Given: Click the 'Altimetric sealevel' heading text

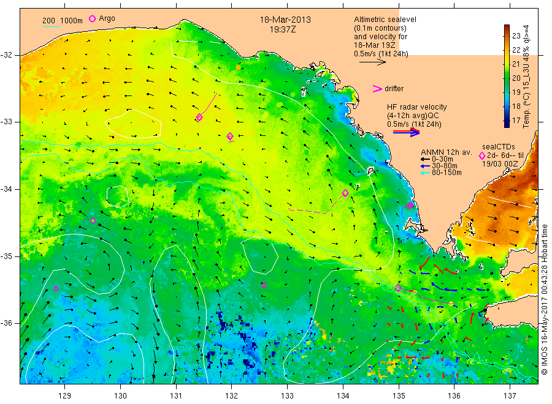Looking at the screenshot, I should (x=385, y=20).
